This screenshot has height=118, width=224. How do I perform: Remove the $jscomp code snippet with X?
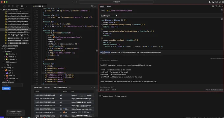[222, 19]
